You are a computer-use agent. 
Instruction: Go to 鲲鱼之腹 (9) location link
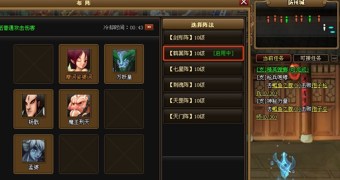click(x=286, y=85)
